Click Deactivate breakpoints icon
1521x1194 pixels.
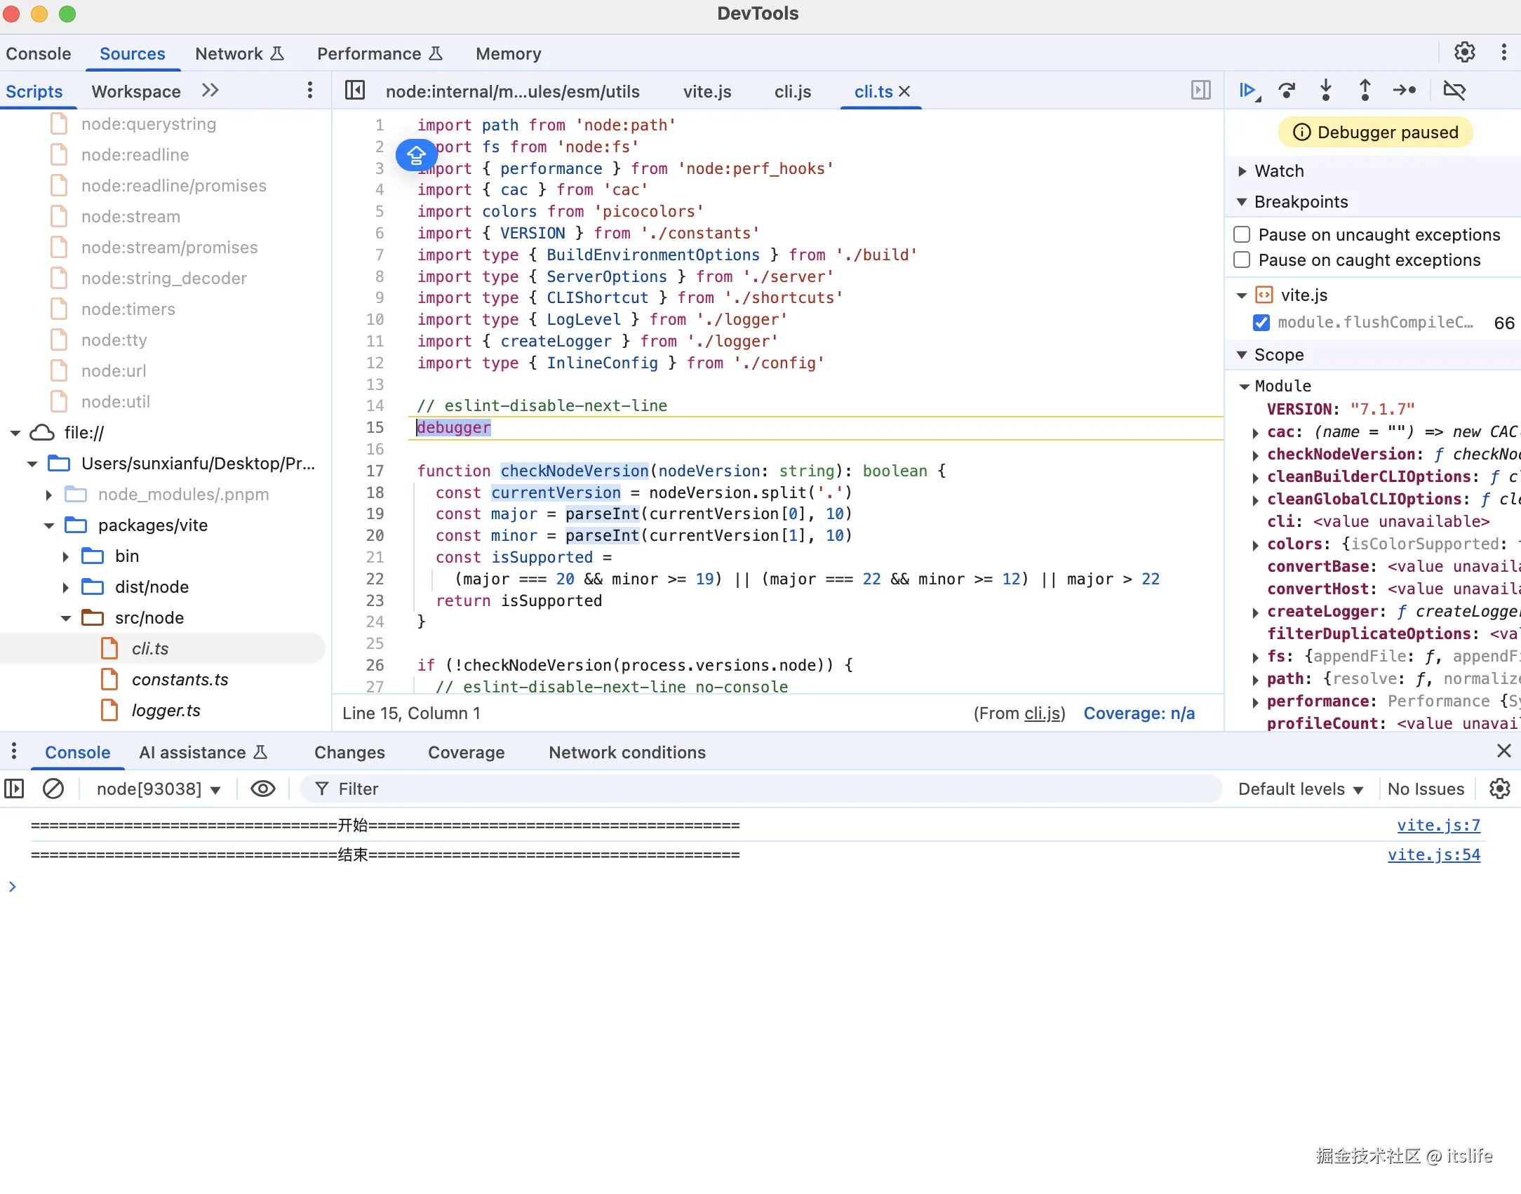coord(1454,90)
